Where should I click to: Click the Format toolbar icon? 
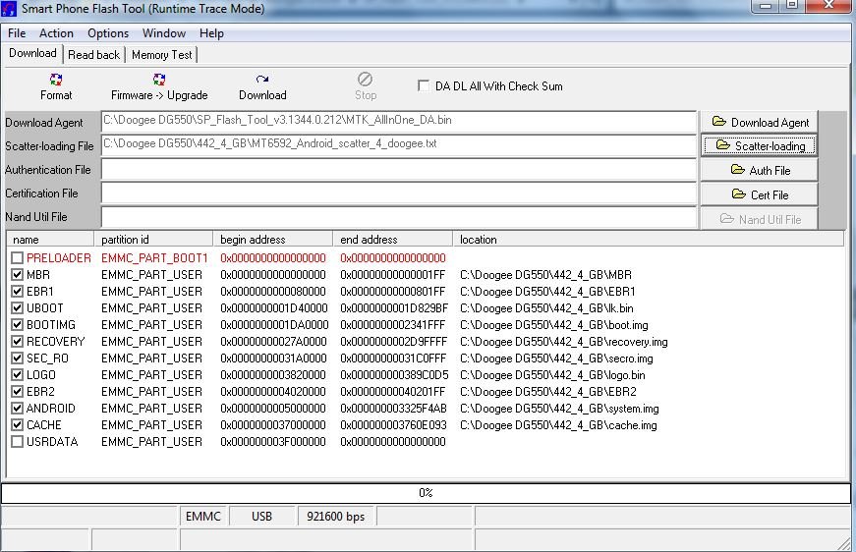(56, 81)
